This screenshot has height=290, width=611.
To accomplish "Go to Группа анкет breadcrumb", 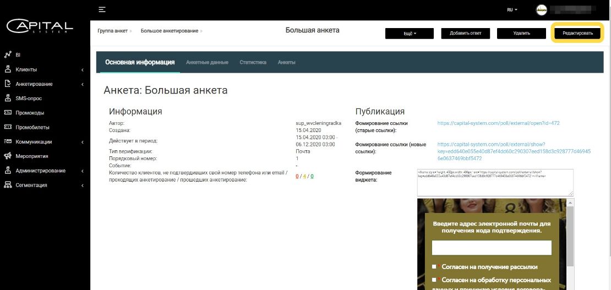I will 112,31.
